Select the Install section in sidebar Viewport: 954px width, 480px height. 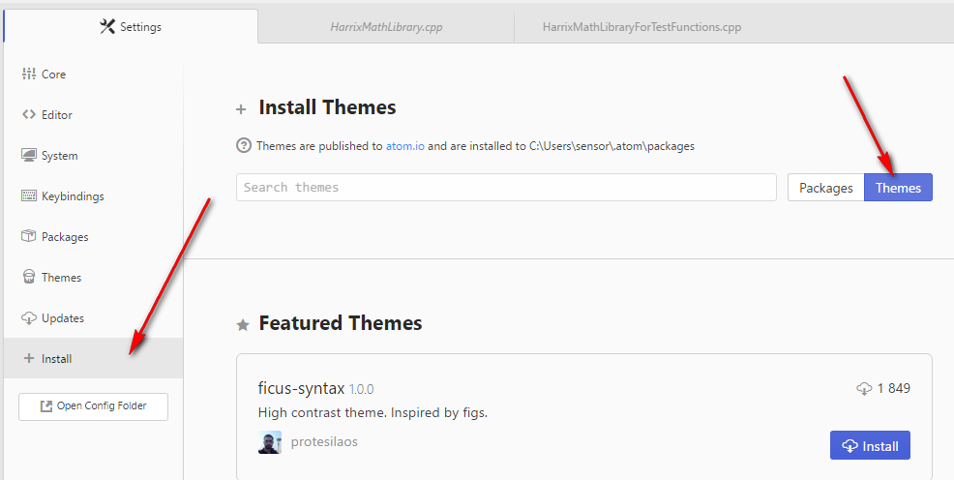pyautogui.click(x=93, y=358)
